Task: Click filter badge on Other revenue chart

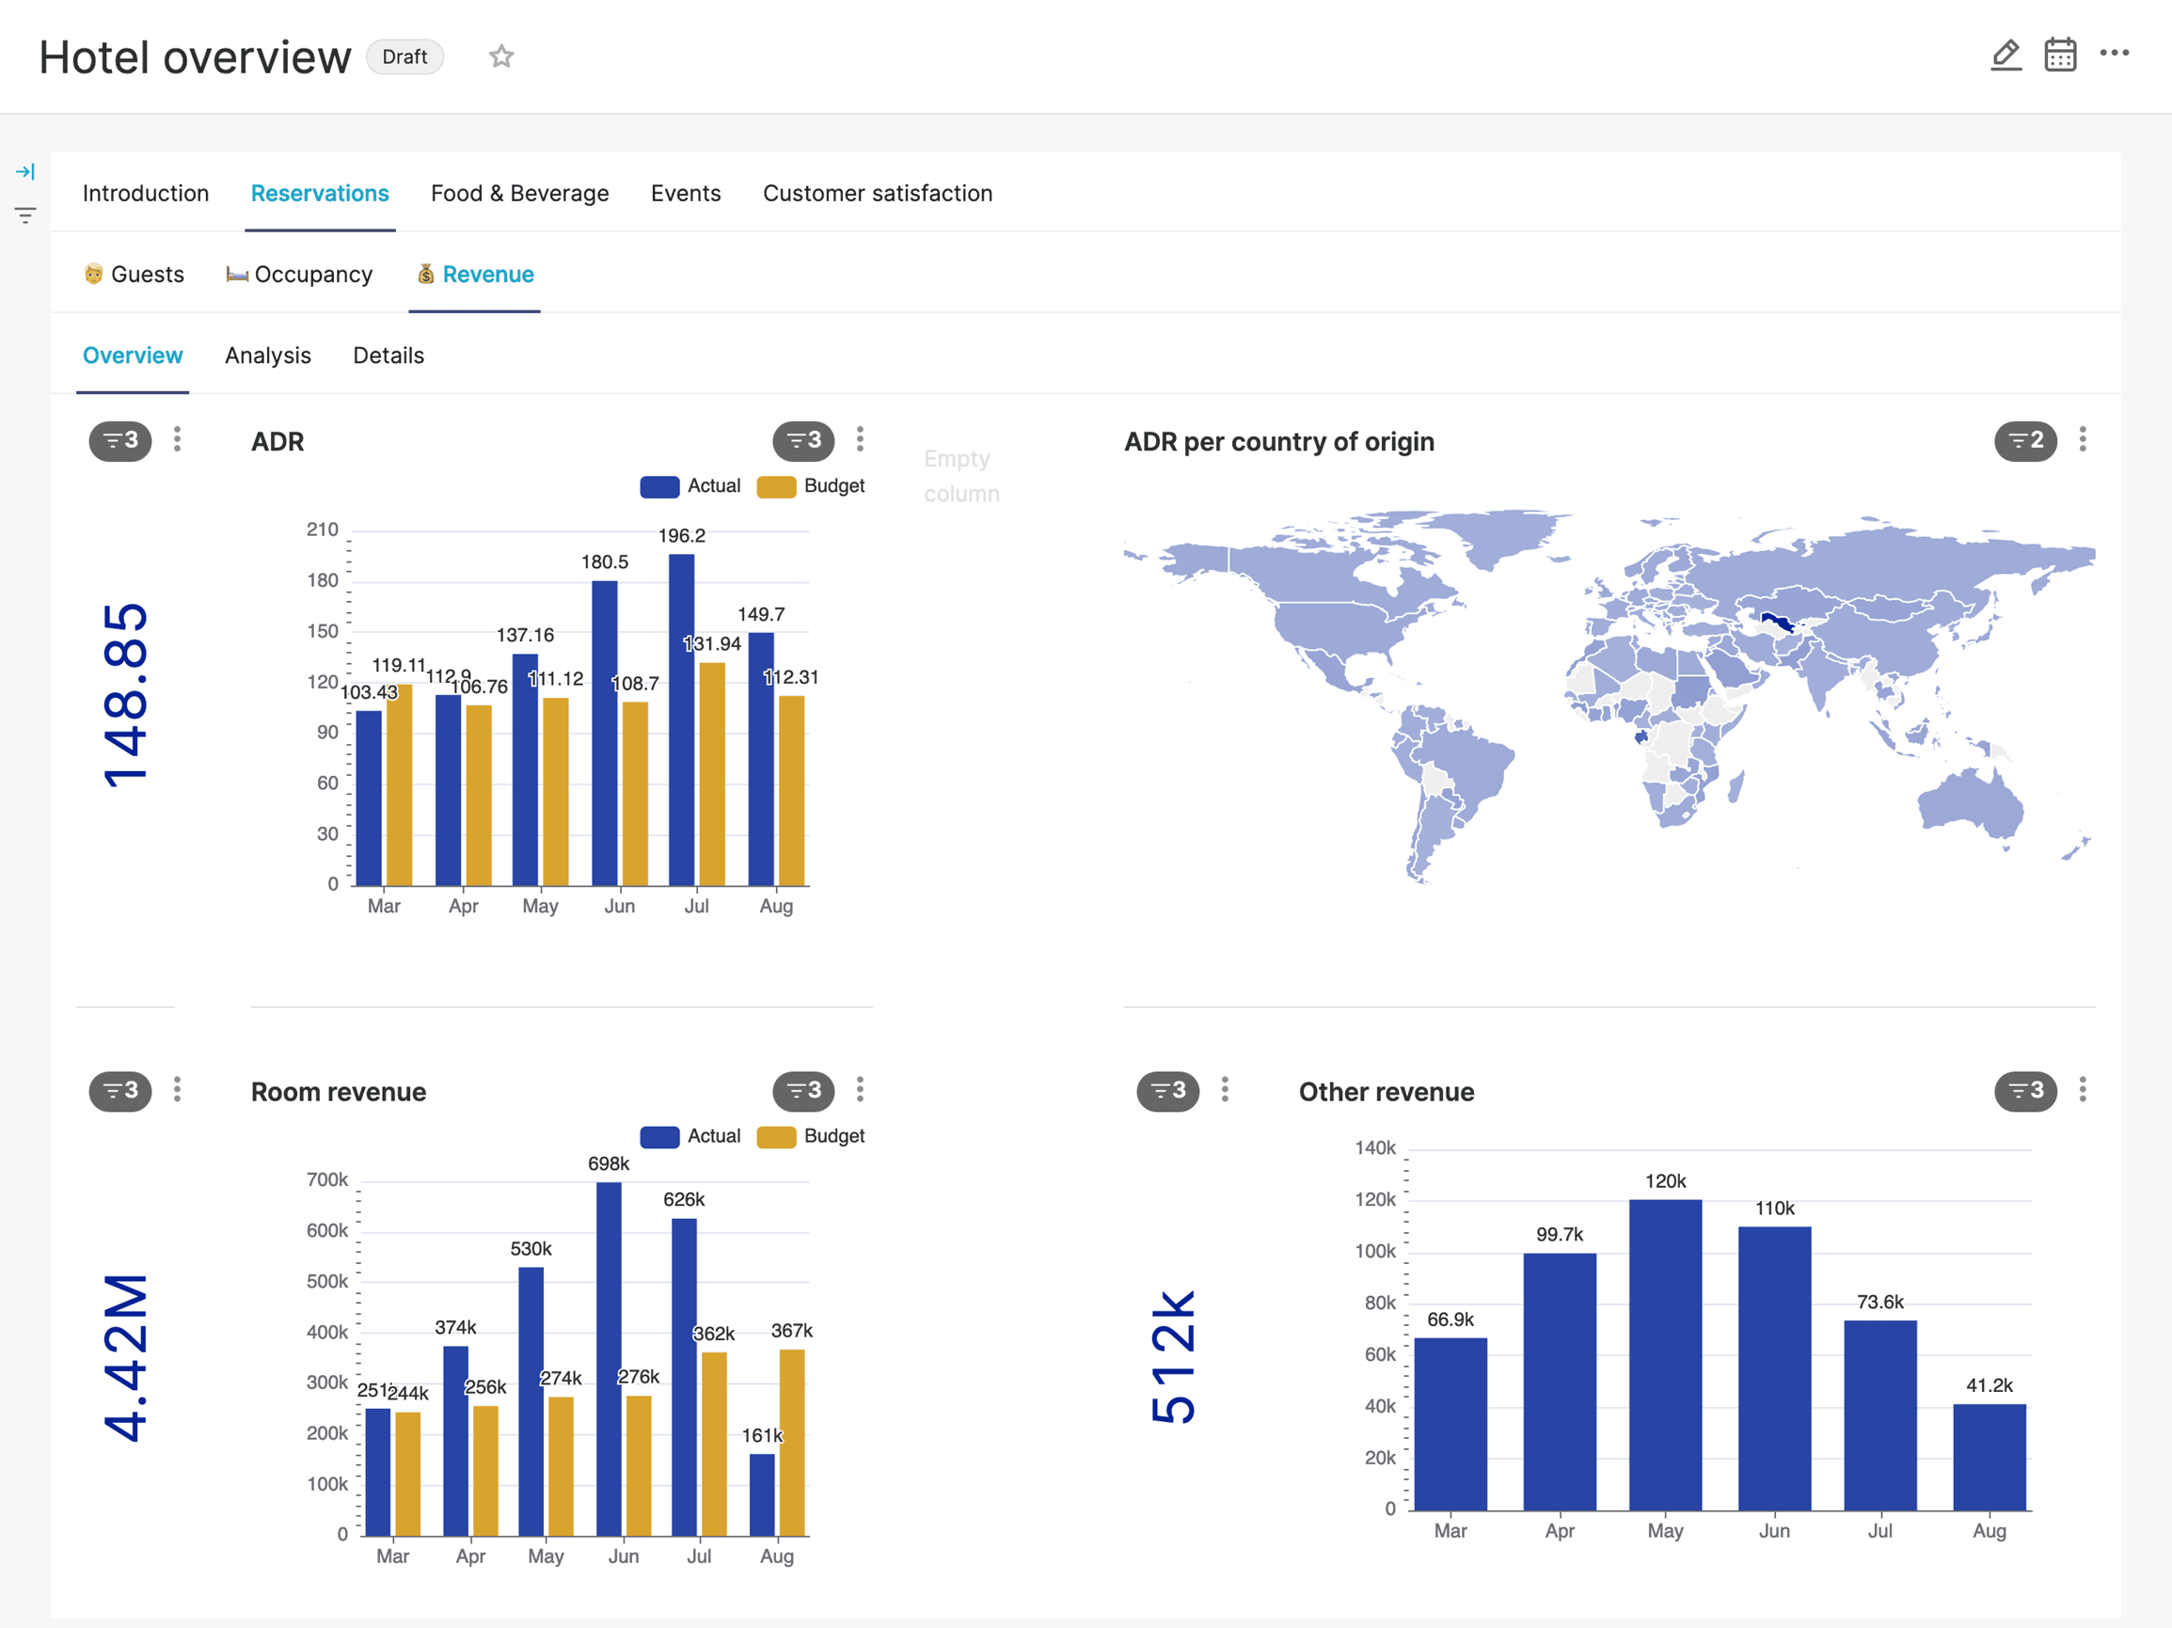Action: pos(2024,1091)
